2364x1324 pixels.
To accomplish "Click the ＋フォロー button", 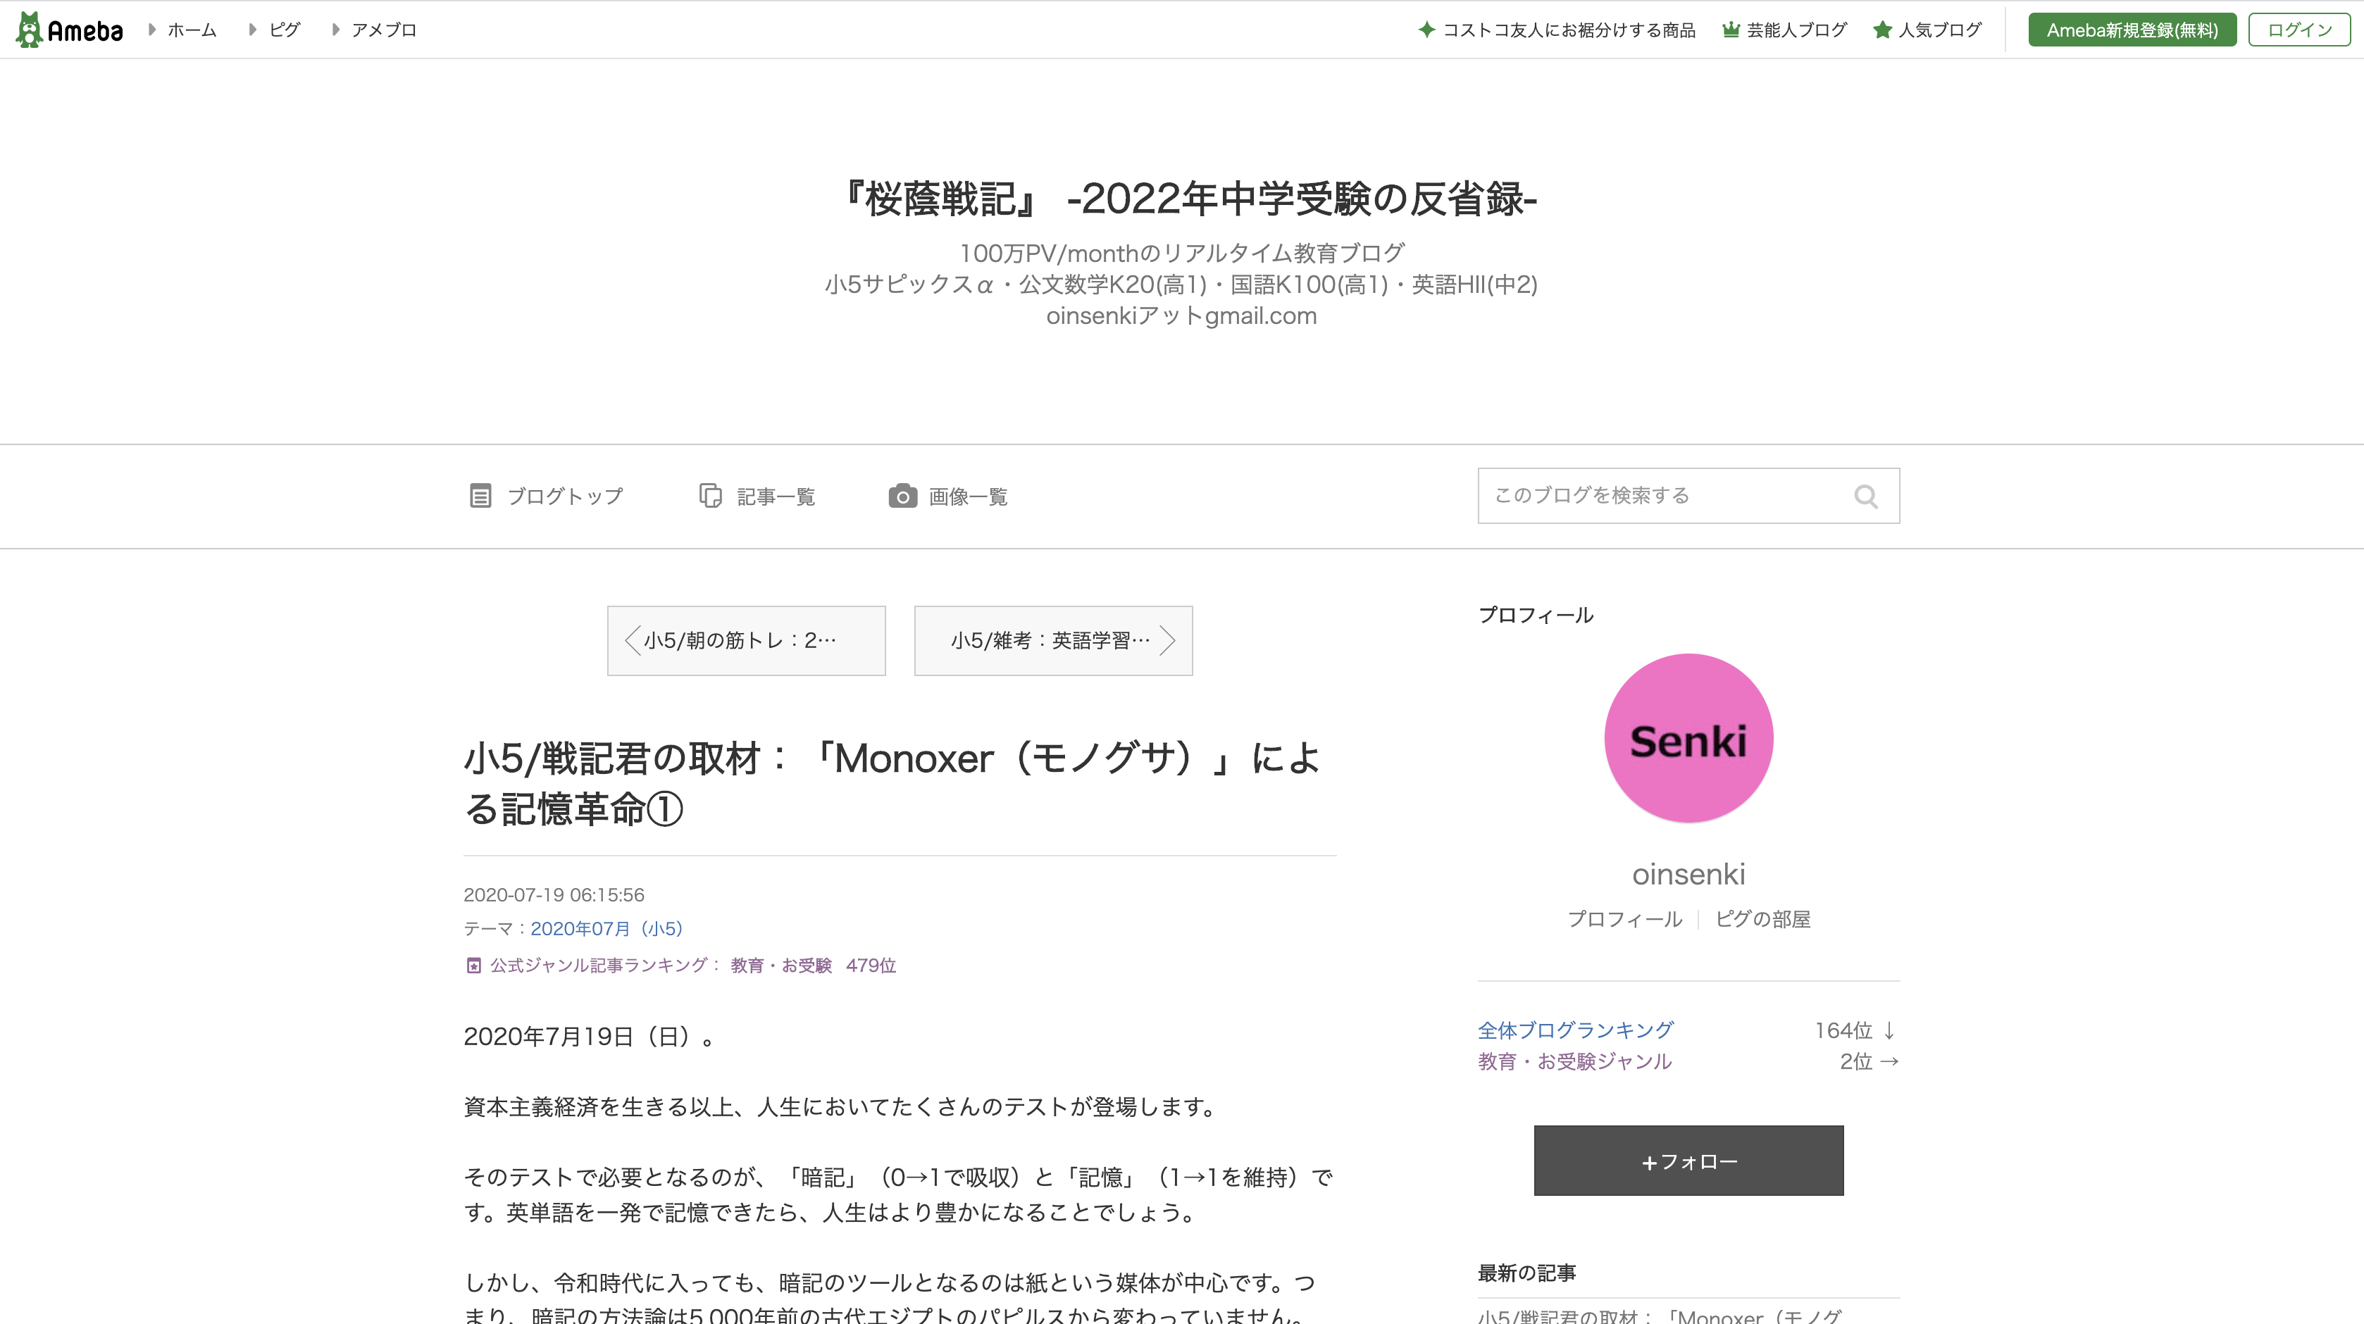I will tap(1688, 1161).
